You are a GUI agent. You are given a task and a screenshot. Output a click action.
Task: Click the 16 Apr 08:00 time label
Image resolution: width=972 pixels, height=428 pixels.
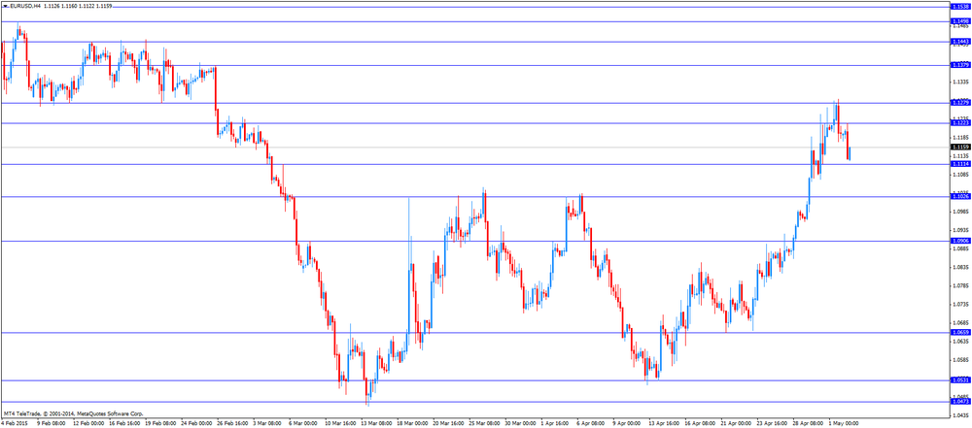[x=700, y=424]
